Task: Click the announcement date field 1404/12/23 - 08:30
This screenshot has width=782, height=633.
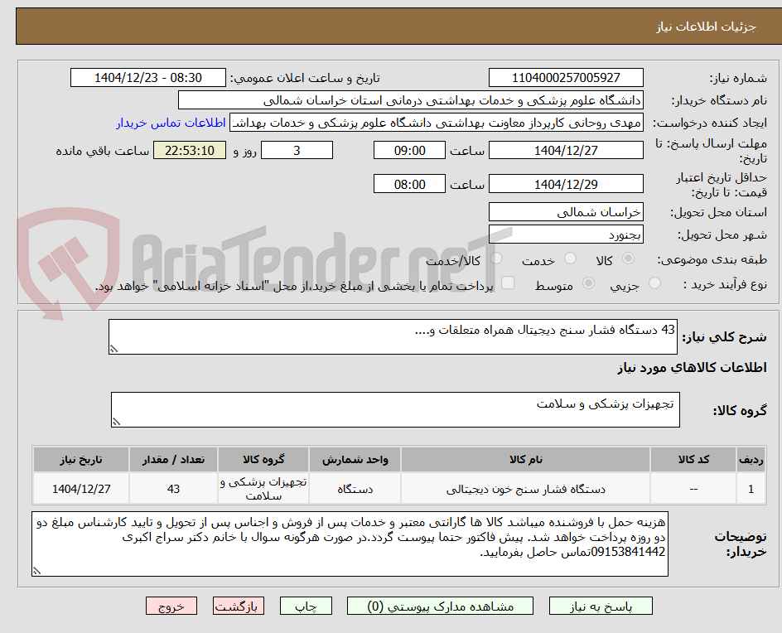Action: (x=148, y=78)
